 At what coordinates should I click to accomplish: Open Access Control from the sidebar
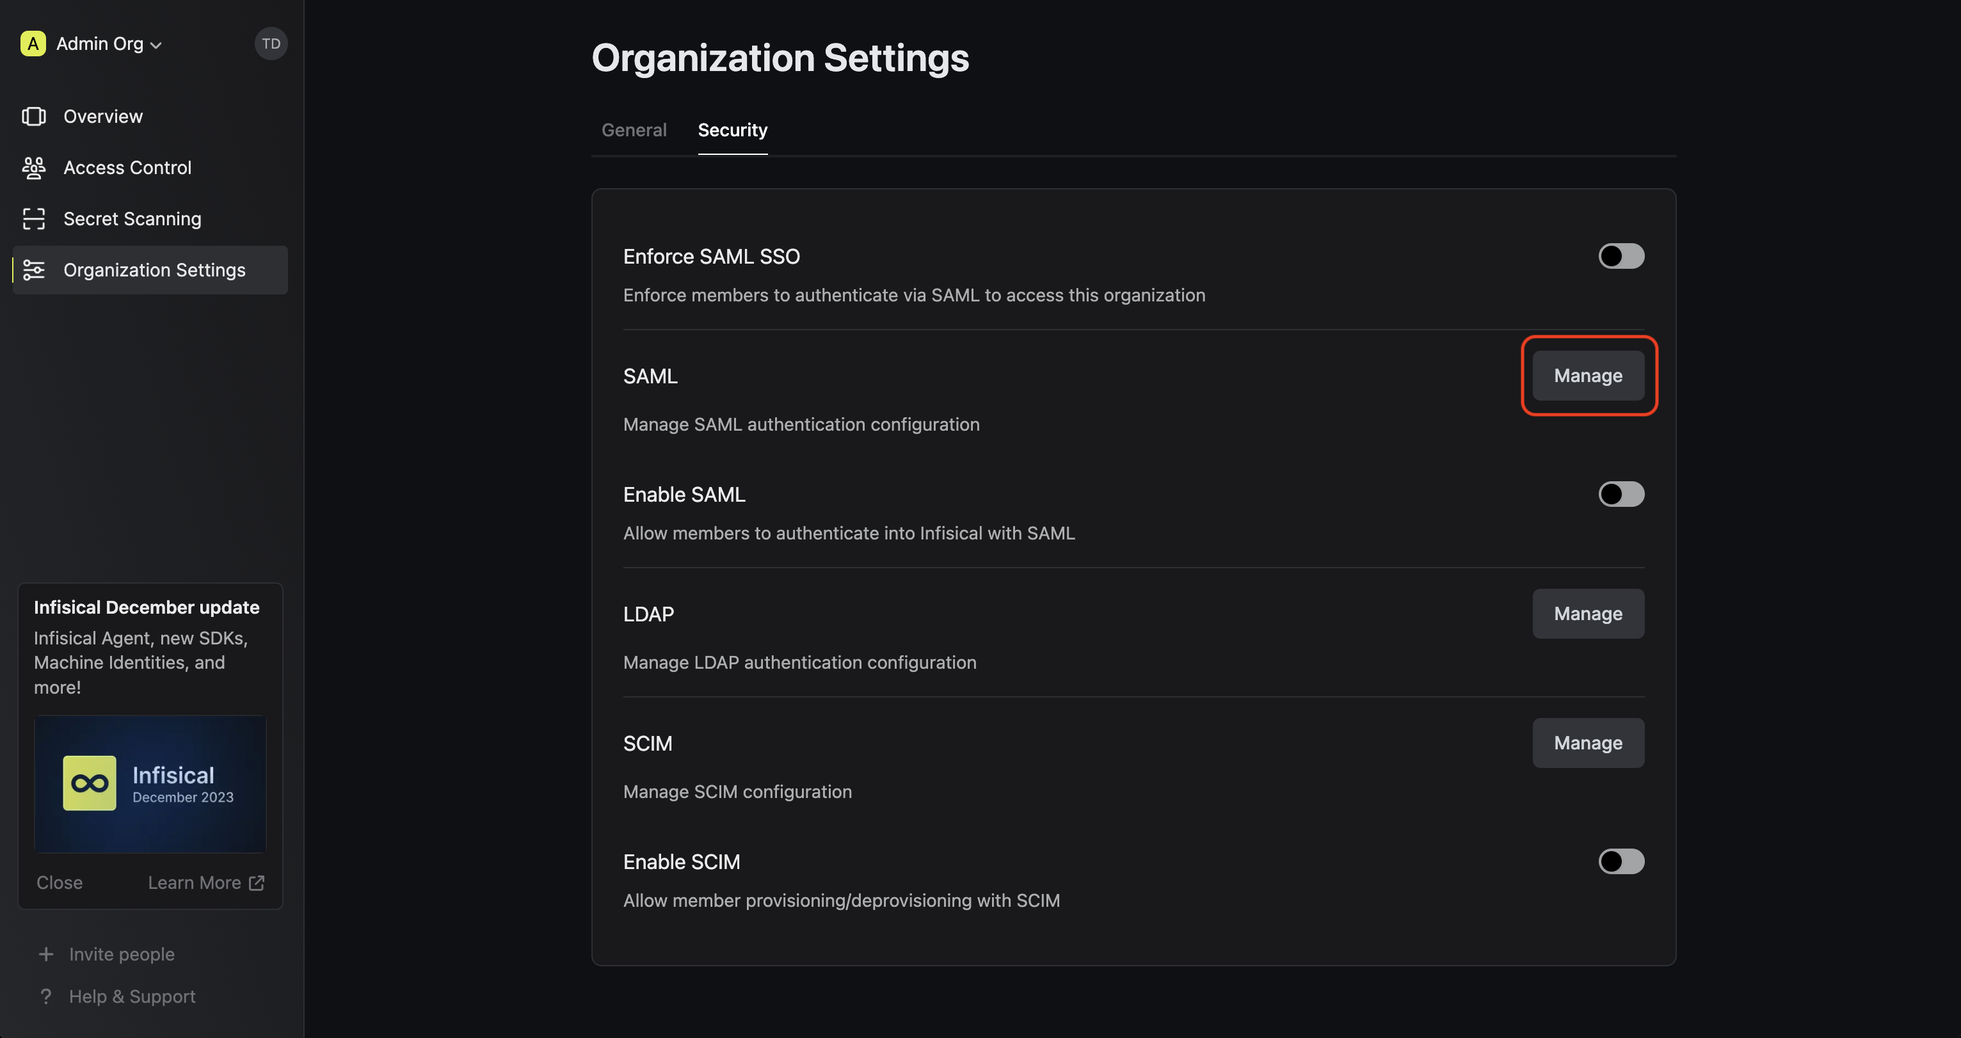[150, 168]
